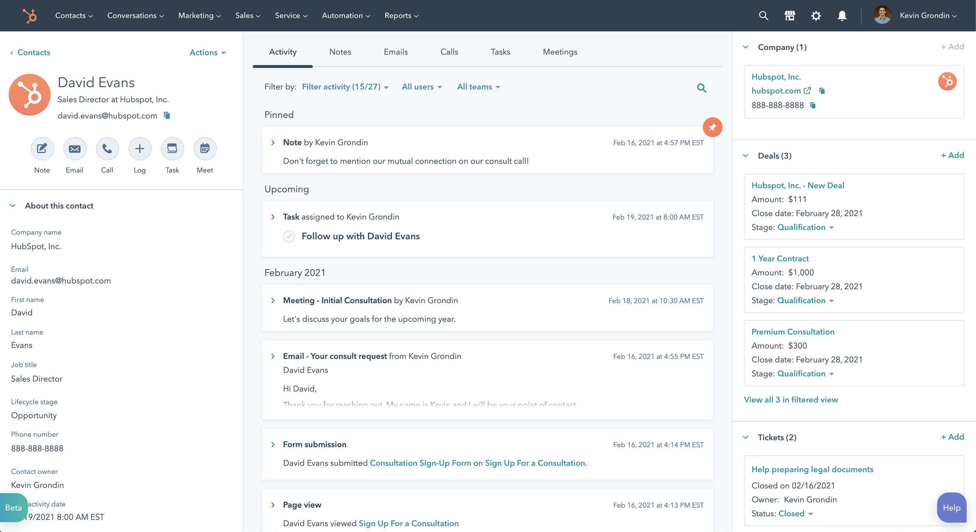Image resolution: width=976 pixels, height=532 pixels.
Task: Switch to the Emails tab
Action: (x=395, y=52)
